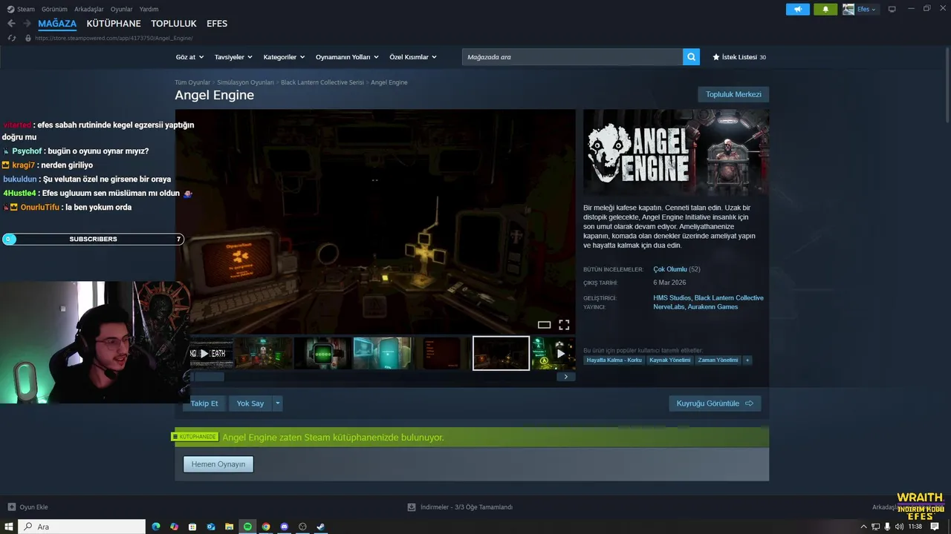Expand the Oynamanın Yolları dropdown
This screenshot has height=534, width=951.
[347, 57]
